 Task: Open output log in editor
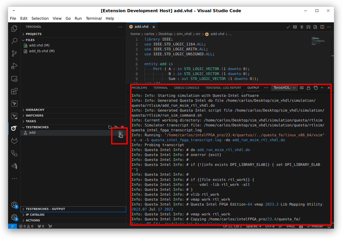coord(315,88)
